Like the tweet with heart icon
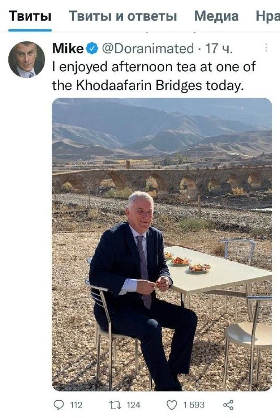Viewport: 280px width, 418px height. [x=172, y=405]
